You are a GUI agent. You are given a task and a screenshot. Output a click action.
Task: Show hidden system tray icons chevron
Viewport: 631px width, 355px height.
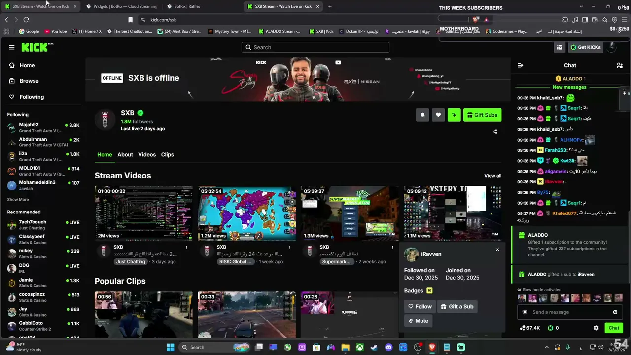tap(546, 347)
